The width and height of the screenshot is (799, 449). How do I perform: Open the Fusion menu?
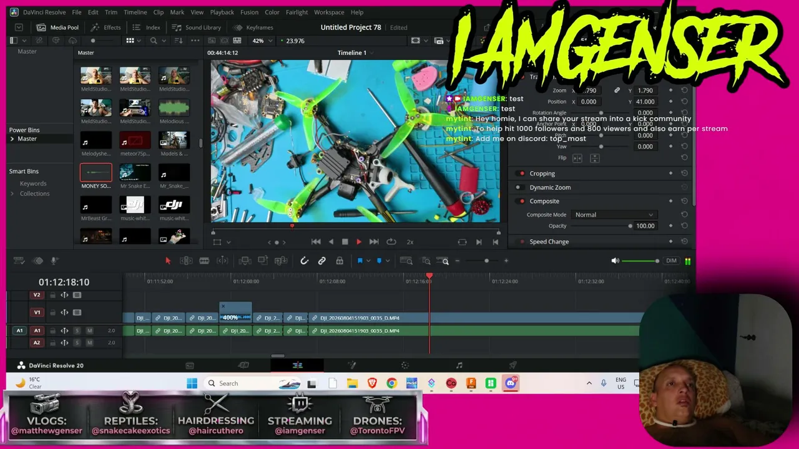tap(249, 12)
